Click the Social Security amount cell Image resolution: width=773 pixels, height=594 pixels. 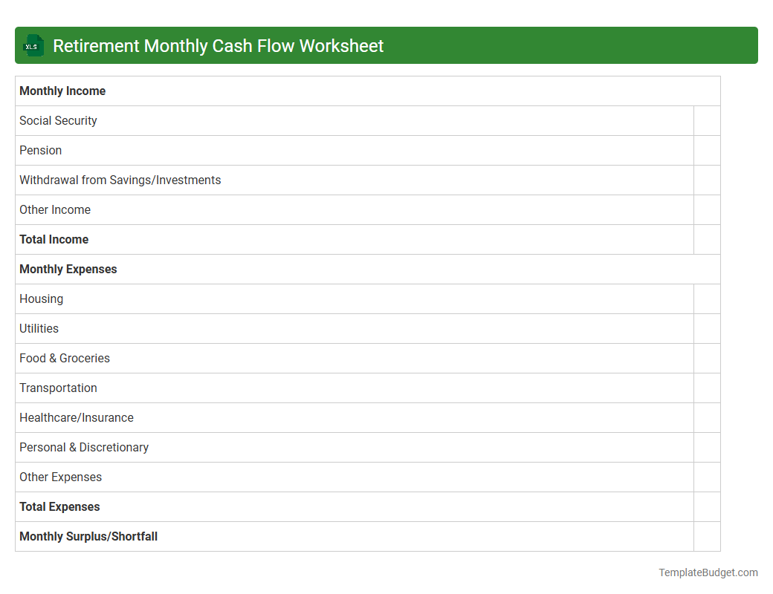coord(707,120)
